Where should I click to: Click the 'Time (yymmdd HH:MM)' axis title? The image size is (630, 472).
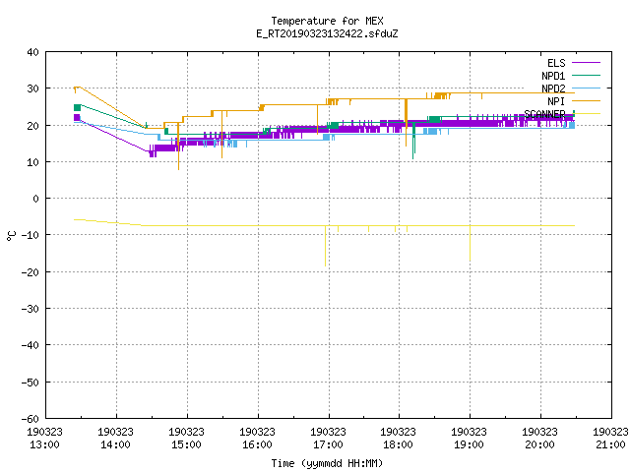click(327, 463)
